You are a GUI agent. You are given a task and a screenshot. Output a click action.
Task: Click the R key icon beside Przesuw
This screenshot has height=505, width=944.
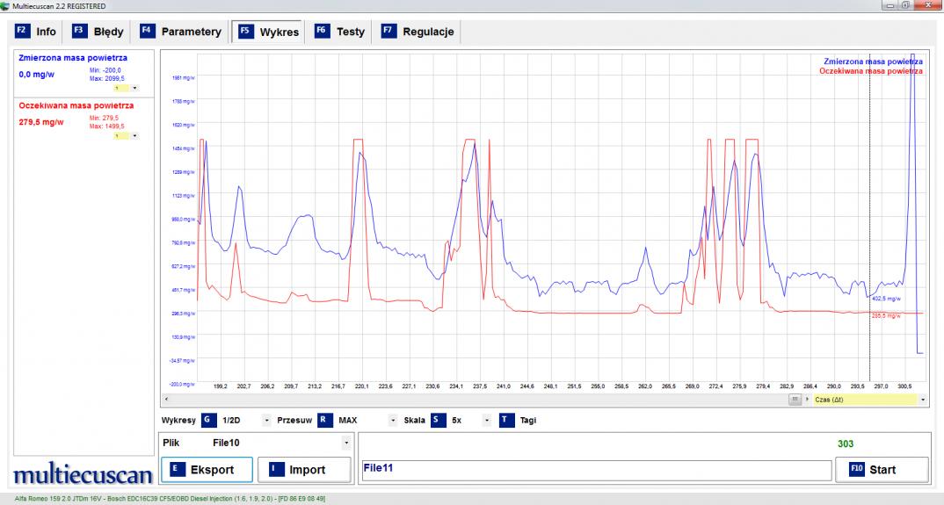324,420
